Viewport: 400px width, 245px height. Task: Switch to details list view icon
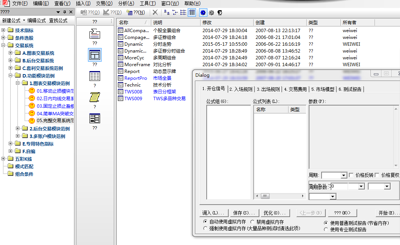pos(192,12)
